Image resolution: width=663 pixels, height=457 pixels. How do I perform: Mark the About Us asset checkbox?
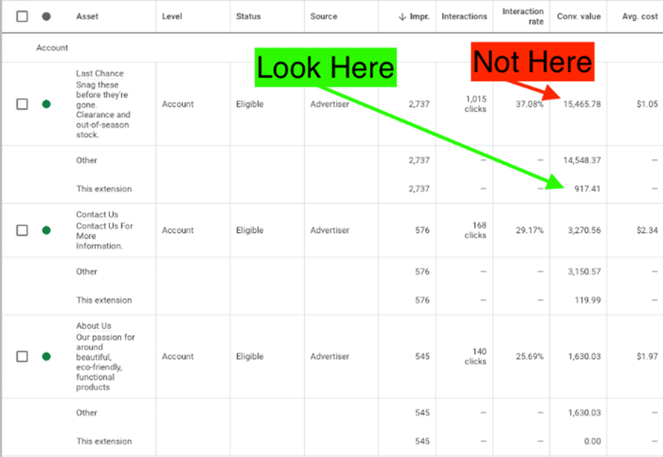click(x=22, y=356)
